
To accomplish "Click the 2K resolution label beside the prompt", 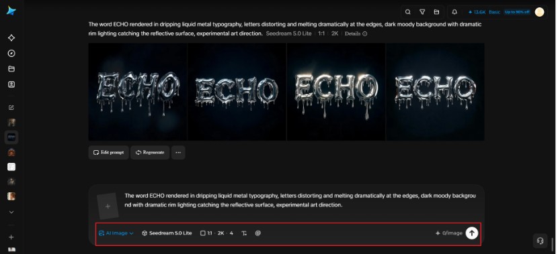I will pos(335,34).
